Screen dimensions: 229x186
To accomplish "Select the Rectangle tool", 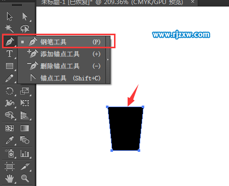I will [10, 66].
